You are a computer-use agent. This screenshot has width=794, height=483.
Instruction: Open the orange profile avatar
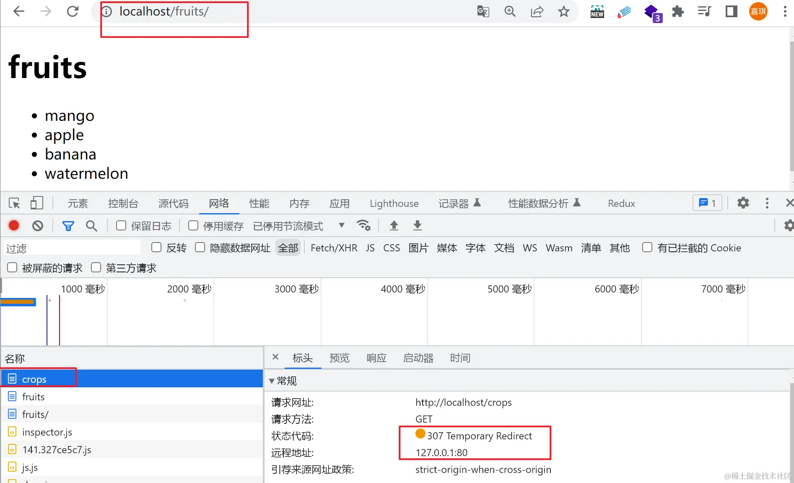758,11
